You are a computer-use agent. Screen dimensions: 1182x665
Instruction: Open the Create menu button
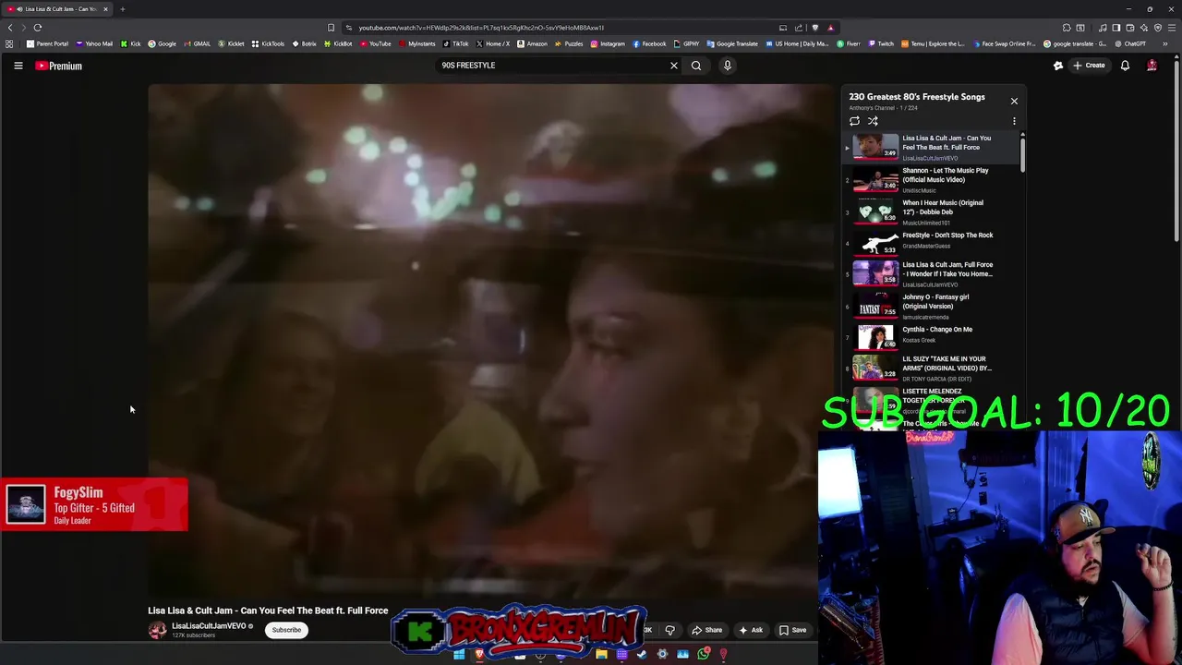click(x=1089, y=66)
